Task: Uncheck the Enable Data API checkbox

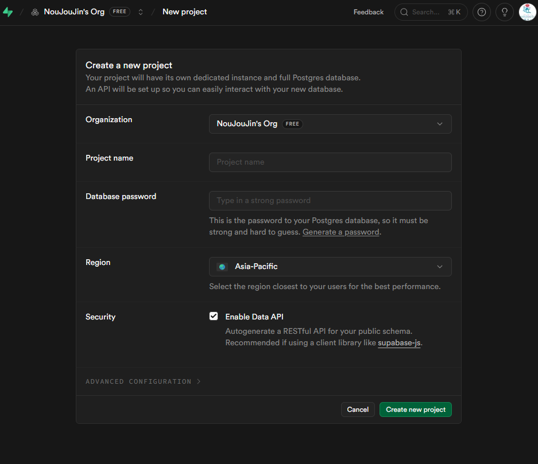Action: coord(214,316)
